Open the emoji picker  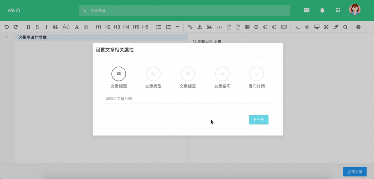[265, 27]
